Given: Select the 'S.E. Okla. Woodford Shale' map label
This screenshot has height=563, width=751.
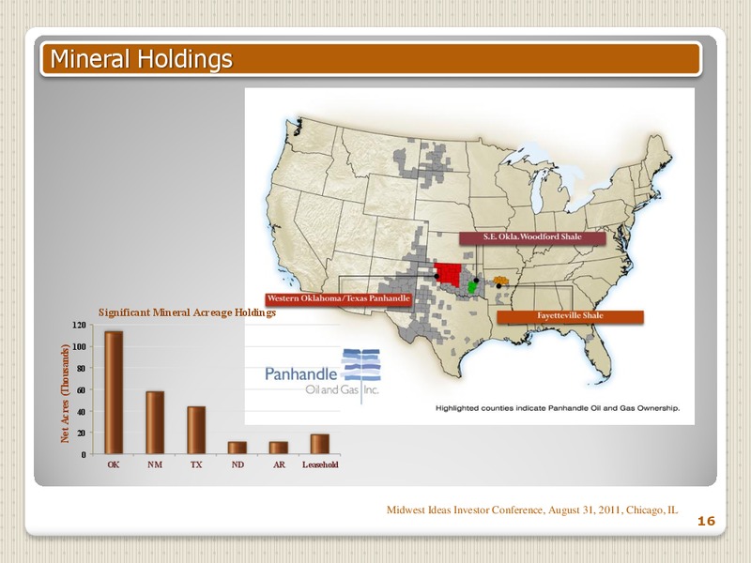Looking at the screenshot, I should [532, 237].
